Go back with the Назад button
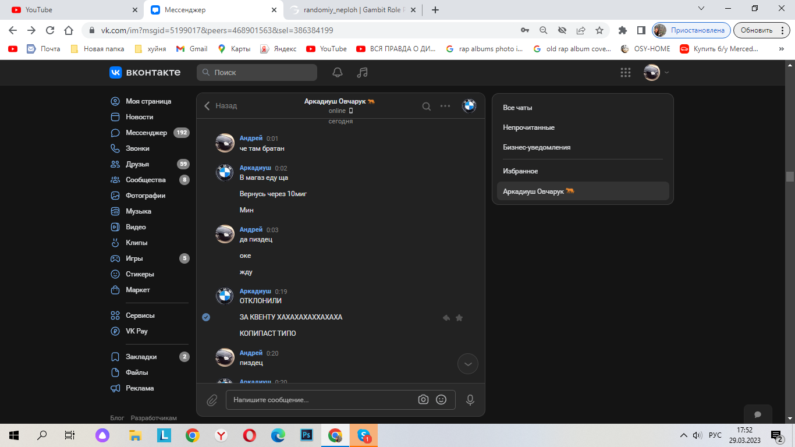 point(221,106)
